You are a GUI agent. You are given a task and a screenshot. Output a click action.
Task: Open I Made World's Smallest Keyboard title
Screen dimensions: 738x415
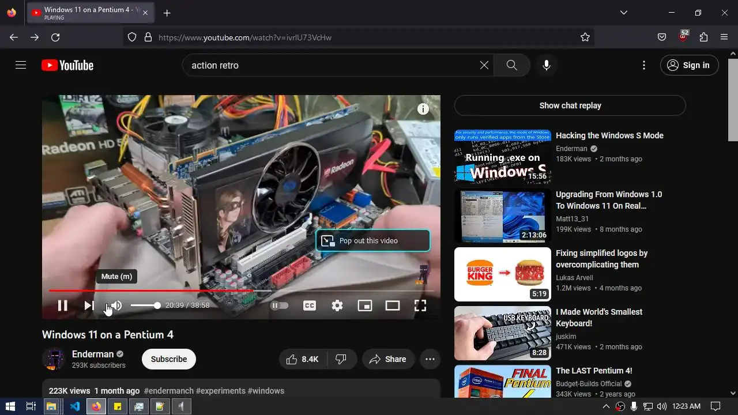click(599, 318)
